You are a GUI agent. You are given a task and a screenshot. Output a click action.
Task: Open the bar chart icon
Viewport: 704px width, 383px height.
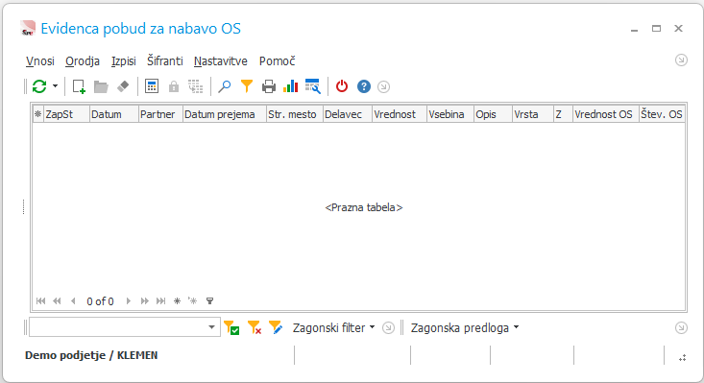[x=290, y=86]
